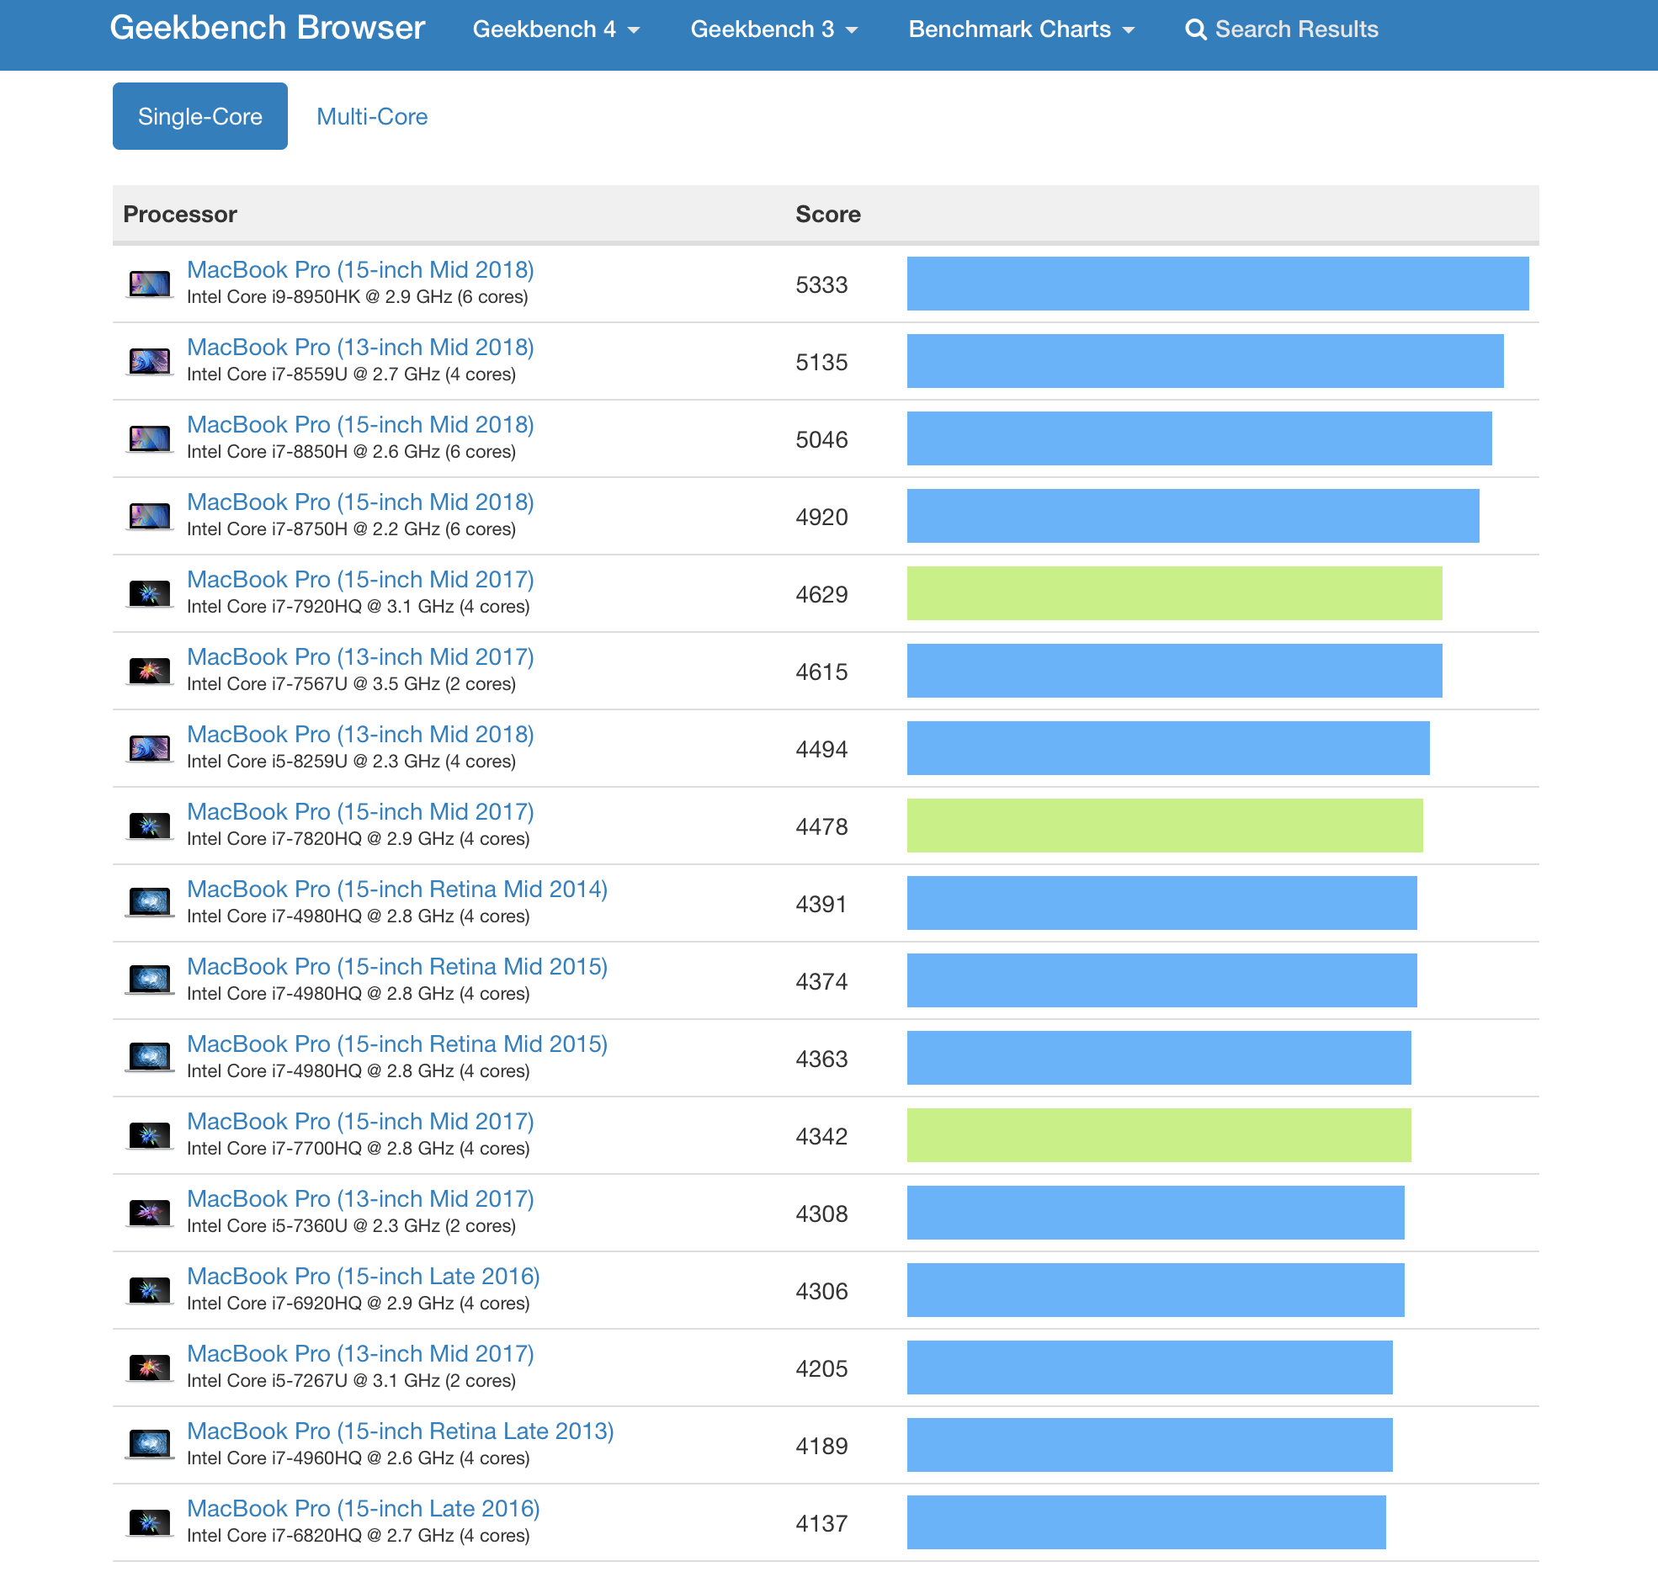Click the laptop icon in the i5-7267U row

[150, 1368]
